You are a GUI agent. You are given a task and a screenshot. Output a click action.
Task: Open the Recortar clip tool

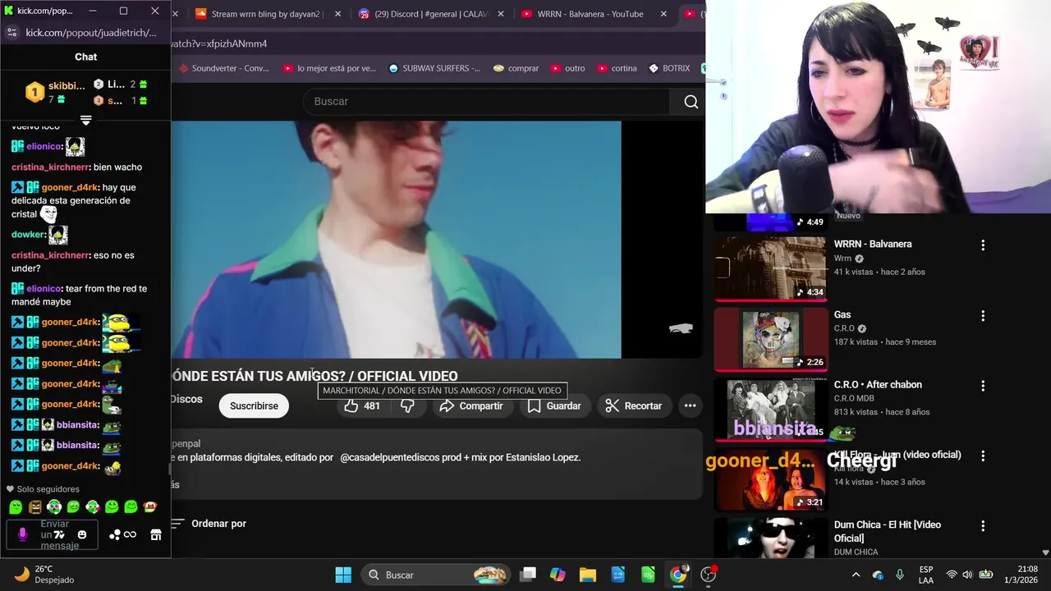click(x=633, y=405)
